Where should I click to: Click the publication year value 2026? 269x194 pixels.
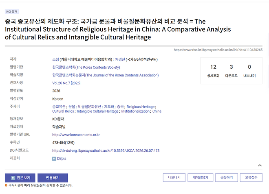click(x=56, y=91)
